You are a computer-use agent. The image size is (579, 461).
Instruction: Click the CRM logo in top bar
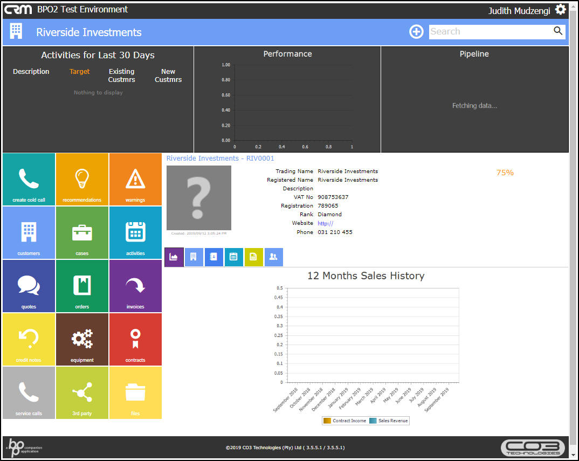(x=18, y=9)
